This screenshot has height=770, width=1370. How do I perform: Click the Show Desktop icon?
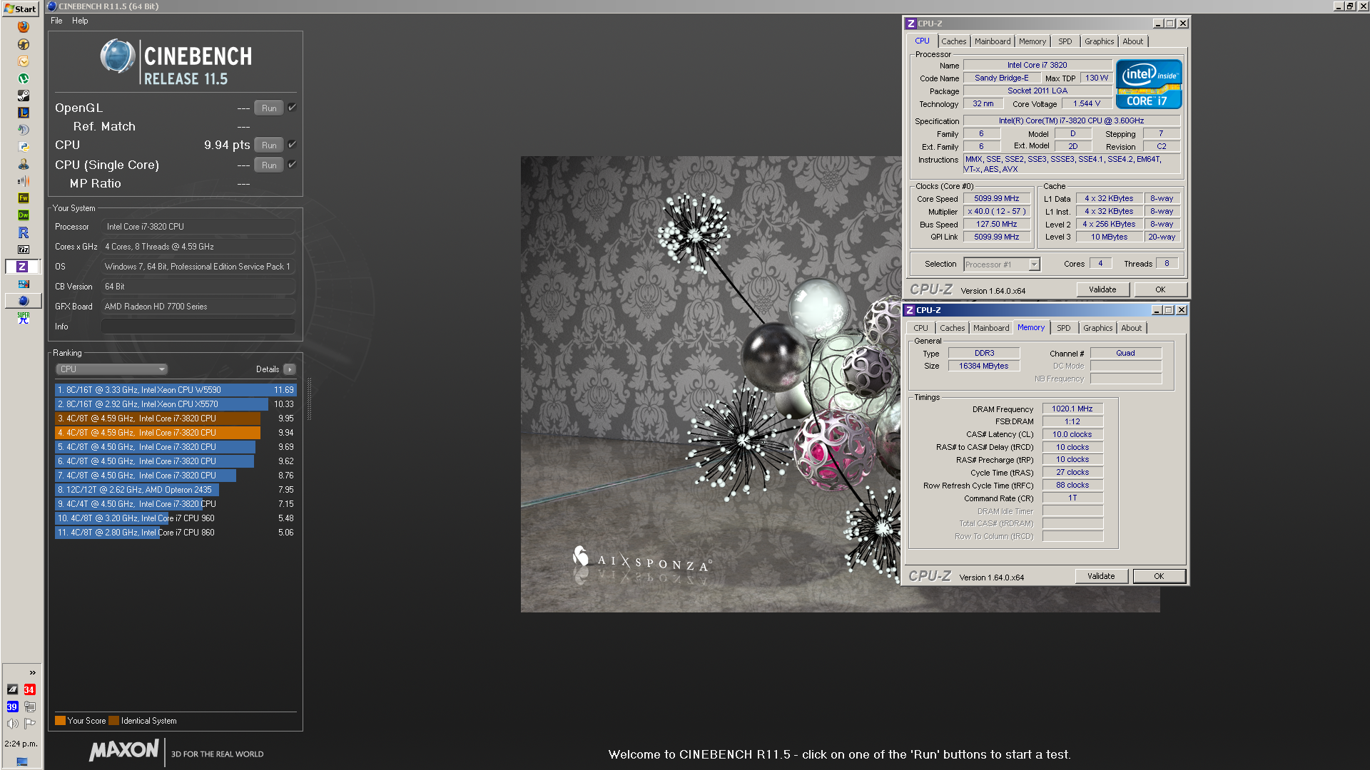click(22, 761)
